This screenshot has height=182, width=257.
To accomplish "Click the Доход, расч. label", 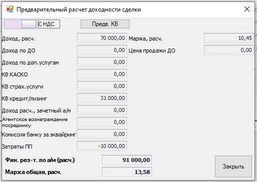I will coord(18,38).
